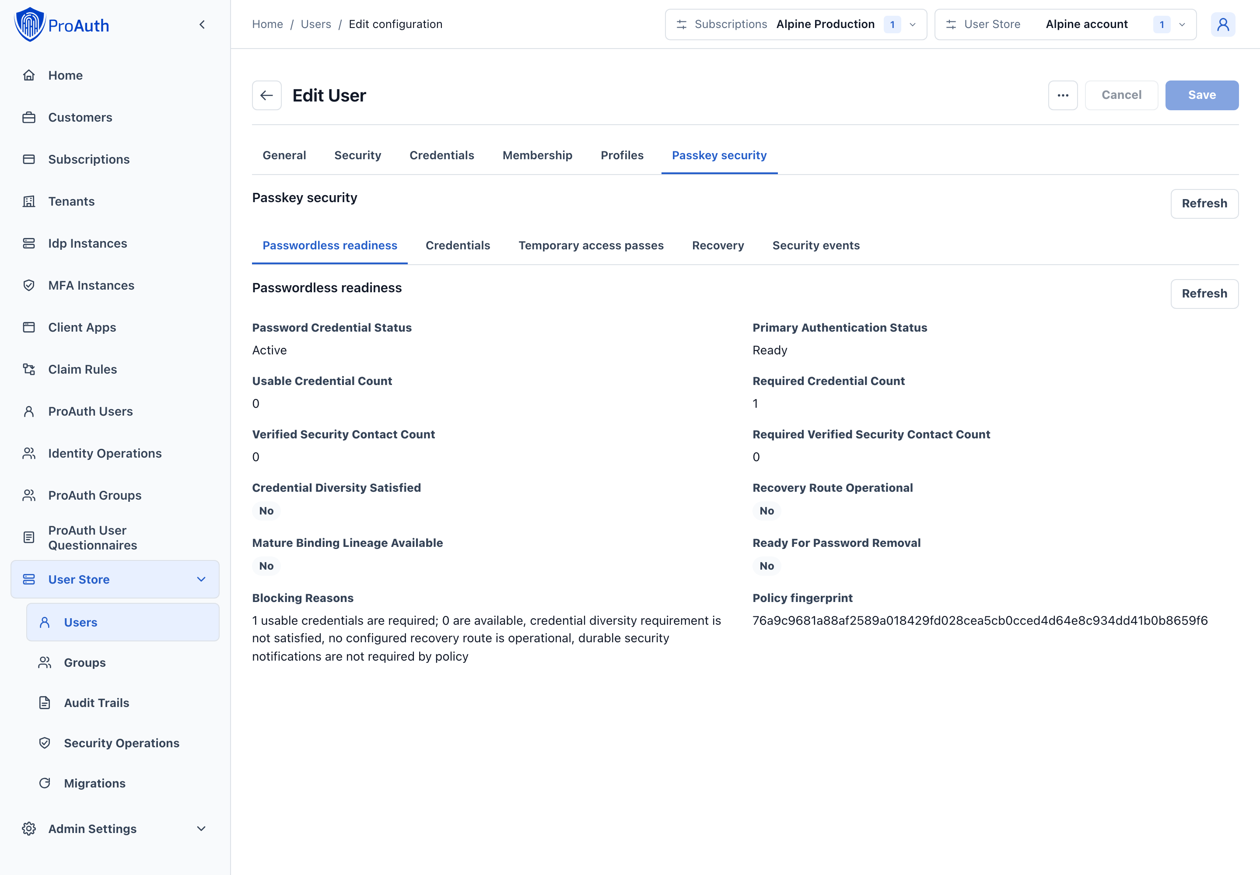This screenshot has width=1260, height=875.
Task: Click the Customers briefcase icon
Action: (29, 117)
